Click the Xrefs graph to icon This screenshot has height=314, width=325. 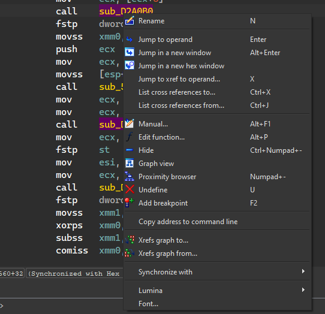(x=130, y=240)
